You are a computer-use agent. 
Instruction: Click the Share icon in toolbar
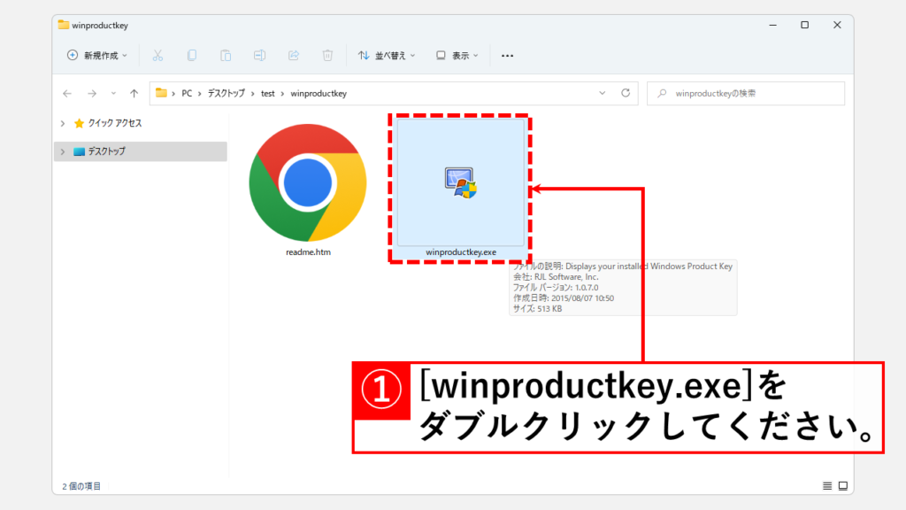pos(294,56)
